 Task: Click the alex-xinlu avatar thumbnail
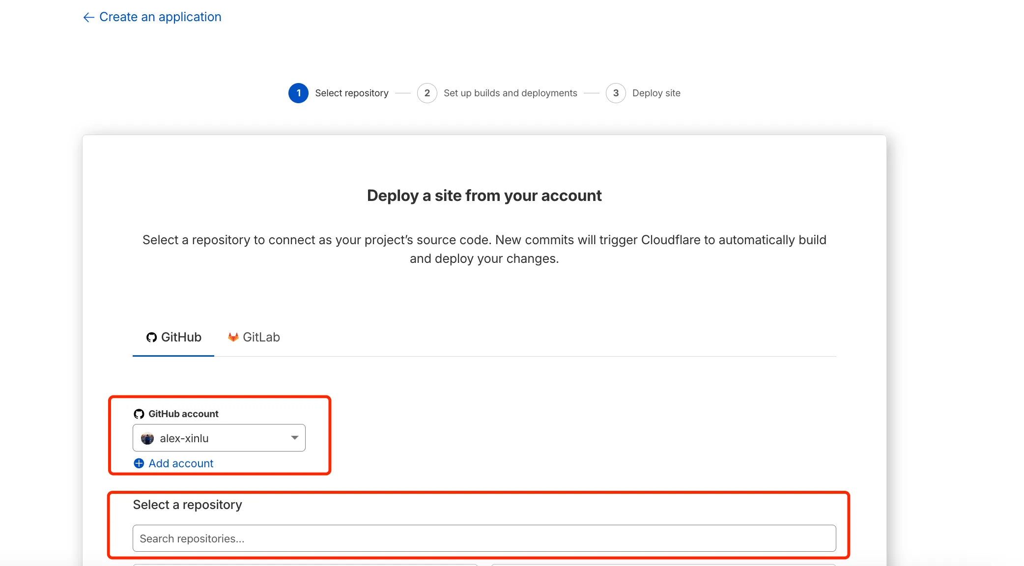point(147,438)
